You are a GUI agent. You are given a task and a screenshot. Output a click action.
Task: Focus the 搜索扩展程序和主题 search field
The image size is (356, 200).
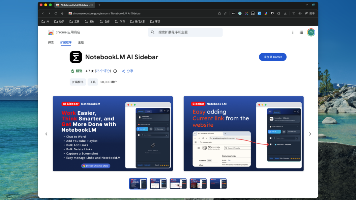[185, 32]
